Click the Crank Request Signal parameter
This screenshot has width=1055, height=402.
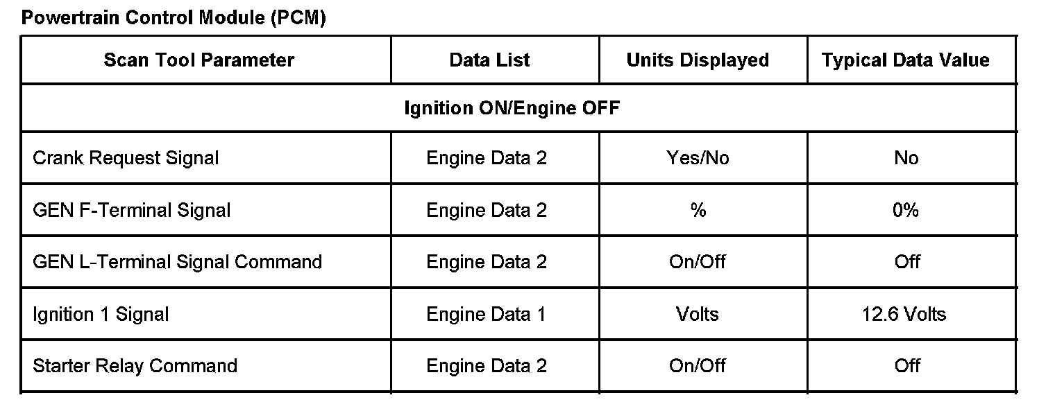tap(126, 158)
